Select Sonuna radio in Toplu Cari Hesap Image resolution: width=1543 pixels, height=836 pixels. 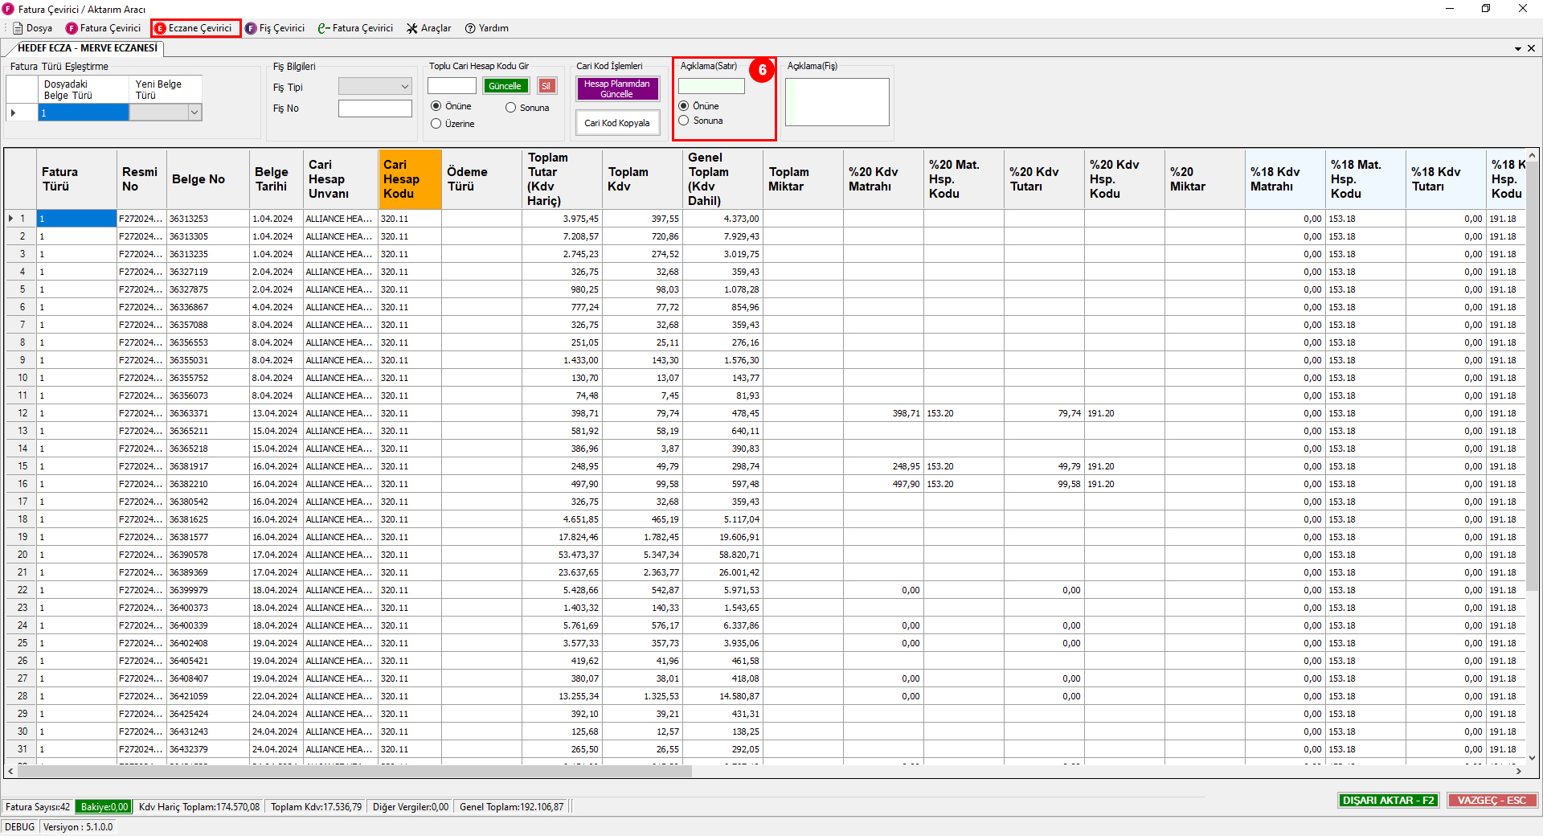coord(510,108)
